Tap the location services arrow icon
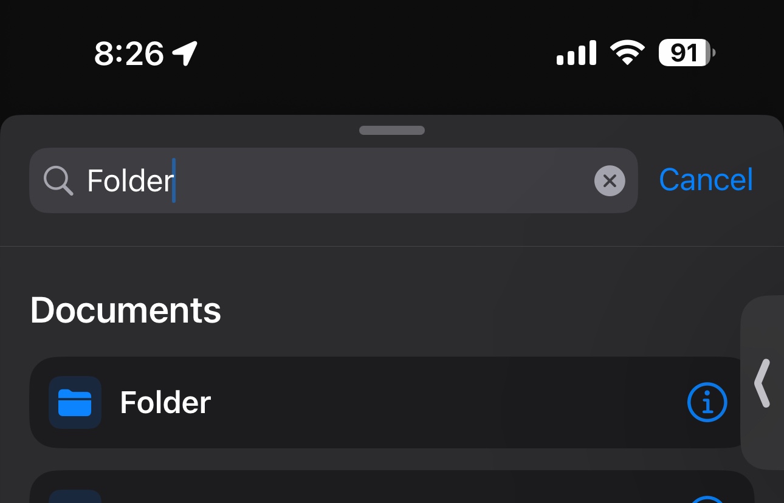Screen dimensions: 784x503 (x=185, y=53)
